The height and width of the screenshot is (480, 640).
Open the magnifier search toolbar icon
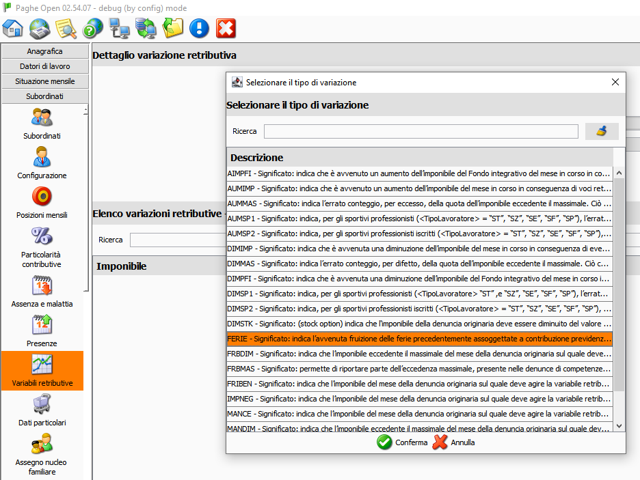click(x=66, y=29)
